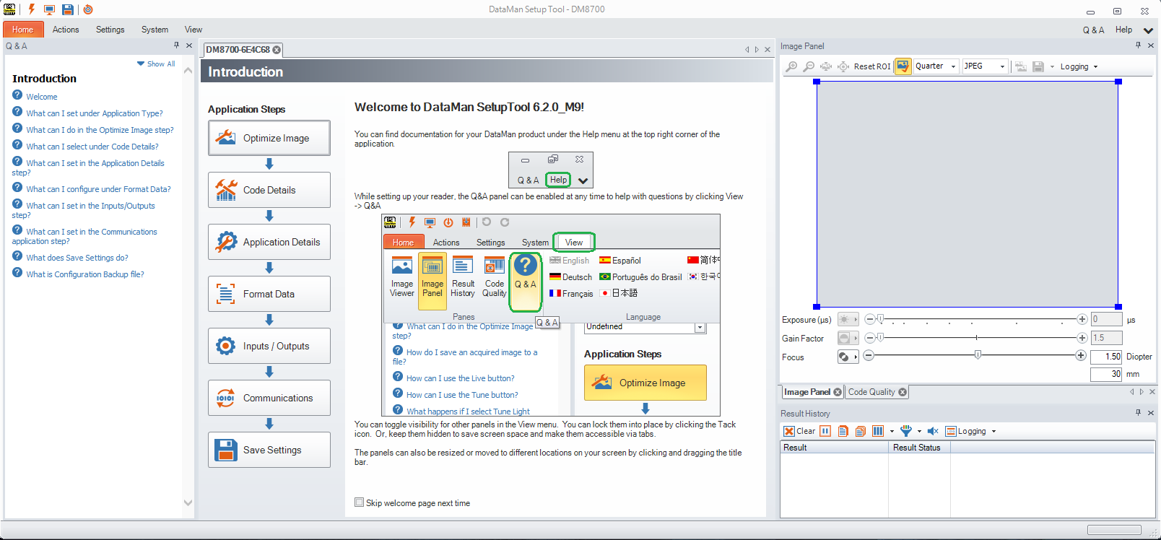Open the JPEG image format dropdown

(985, 66)
